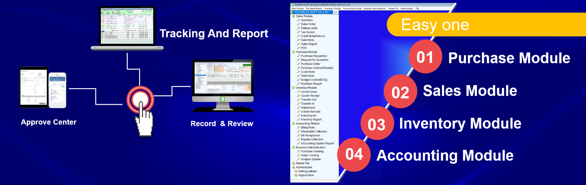The height and width of the screenshot is (185, 586).
Task: Open Purchase Module in the menu bar
Action: (314, 9)
